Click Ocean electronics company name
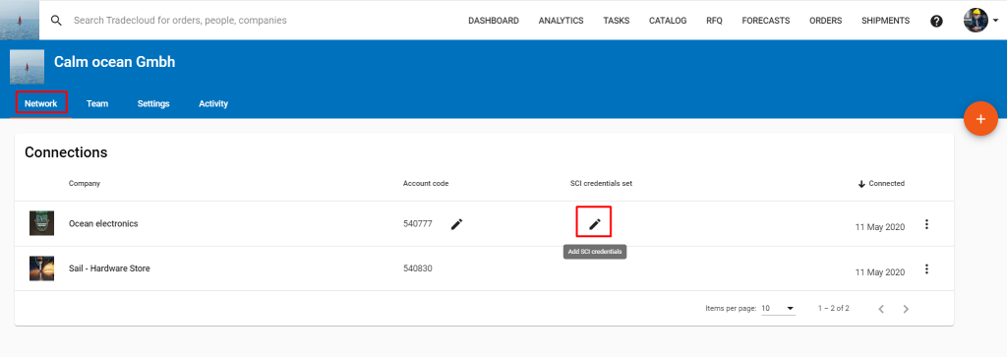This screenshot has height=357, width=1007. pyautogui.click(x=103, y=224)
